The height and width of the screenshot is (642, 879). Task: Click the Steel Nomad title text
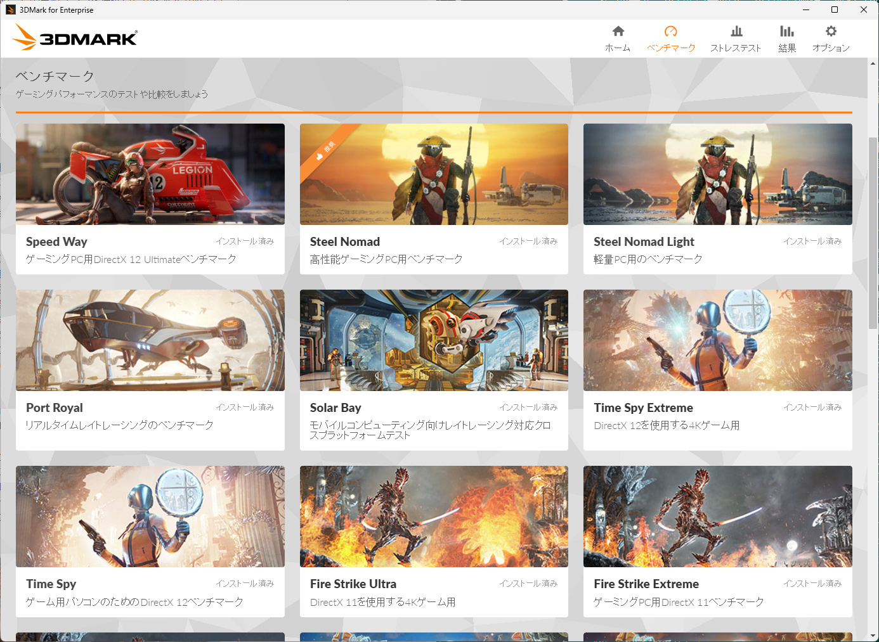click(344, 241)
